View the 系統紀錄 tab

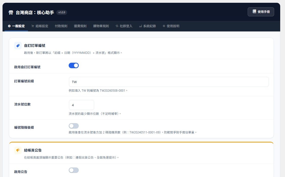tap(147, 26)
